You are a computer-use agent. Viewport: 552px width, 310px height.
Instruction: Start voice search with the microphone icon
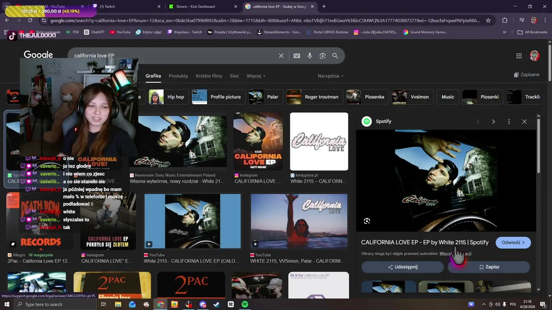(310, 56)
